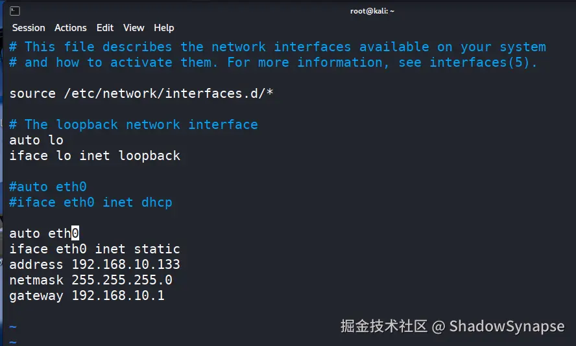Screen dimensions: 576x346
Task: Click the 'iface lo inet loopback' line
Action: [x=95, y=156]
